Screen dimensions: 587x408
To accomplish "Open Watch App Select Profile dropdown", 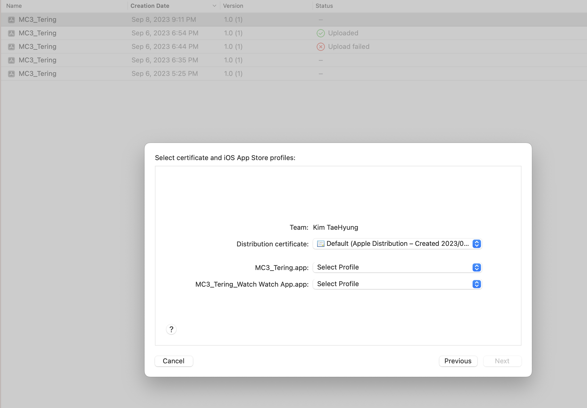I will click(x=397, y=284).
